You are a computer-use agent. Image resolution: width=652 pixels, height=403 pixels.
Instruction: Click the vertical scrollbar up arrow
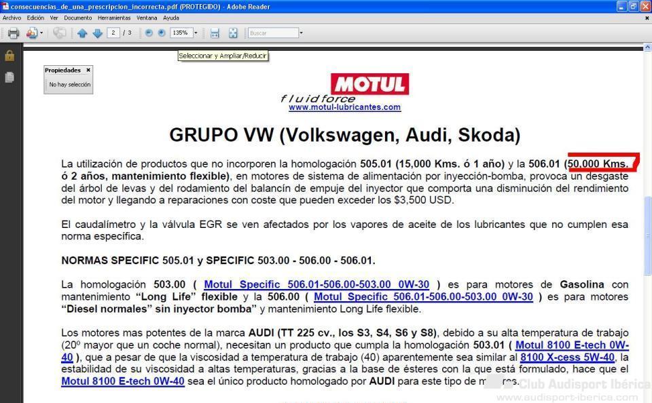click(647, 47)
